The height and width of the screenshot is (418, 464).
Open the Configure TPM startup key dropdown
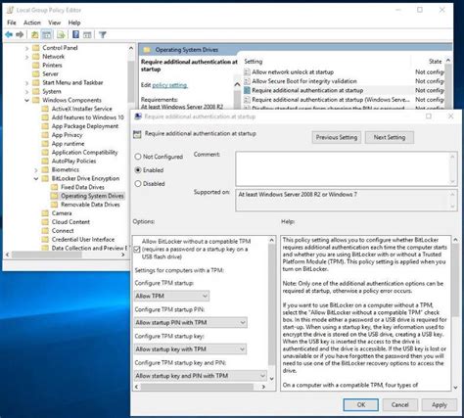coord(190,349)
